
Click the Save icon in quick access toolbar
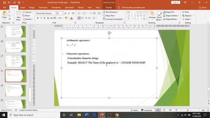pos(4,3)
